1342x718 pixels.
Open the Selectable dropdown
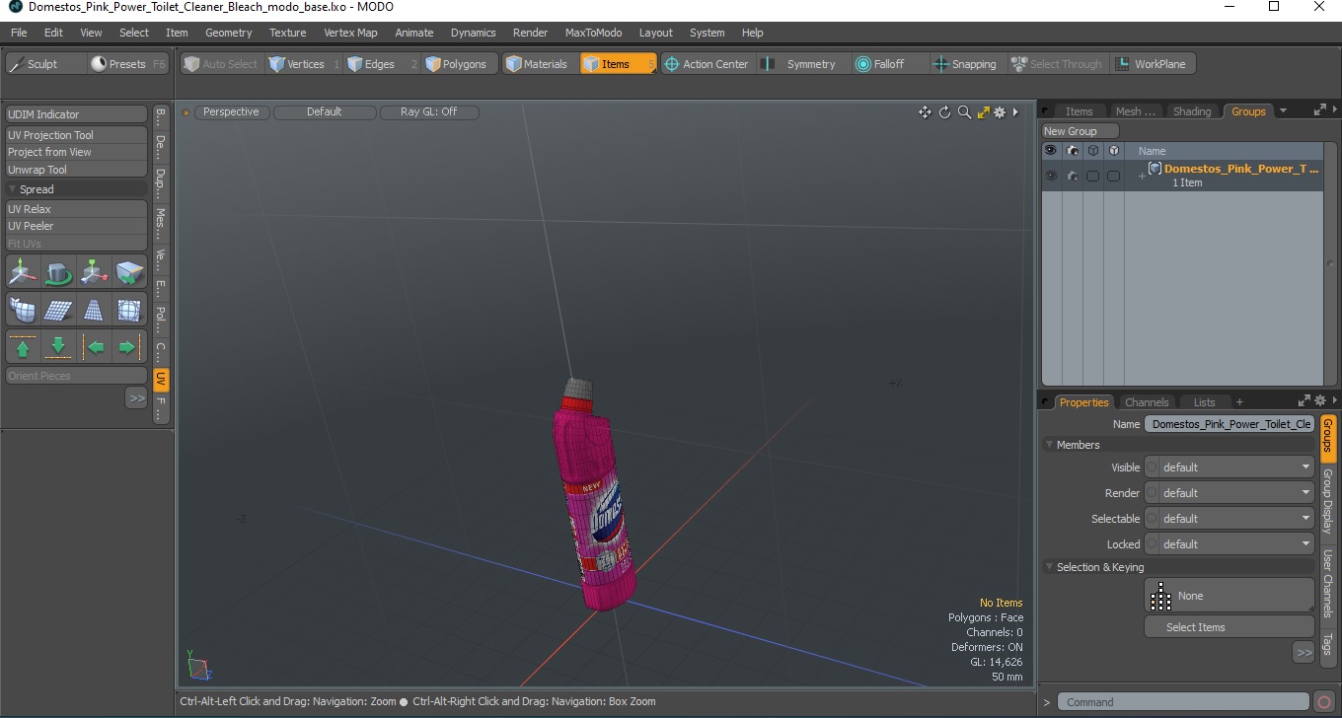(x=1230, y=519)
